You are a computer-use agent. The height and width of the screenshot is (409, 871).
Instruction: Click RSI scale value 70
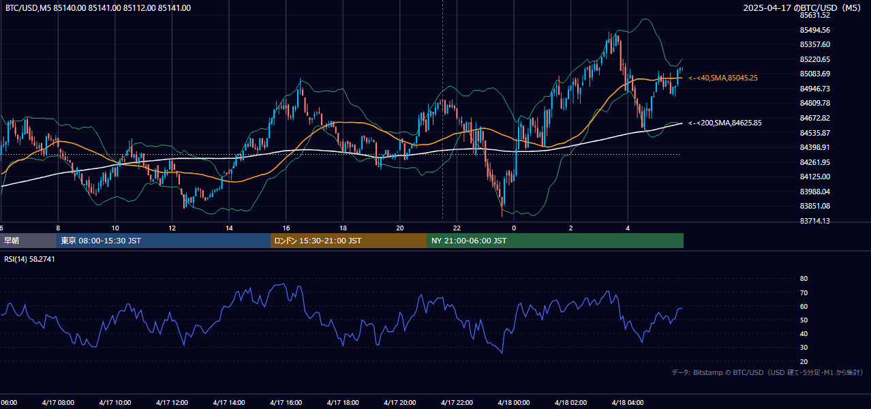(804, 292)
